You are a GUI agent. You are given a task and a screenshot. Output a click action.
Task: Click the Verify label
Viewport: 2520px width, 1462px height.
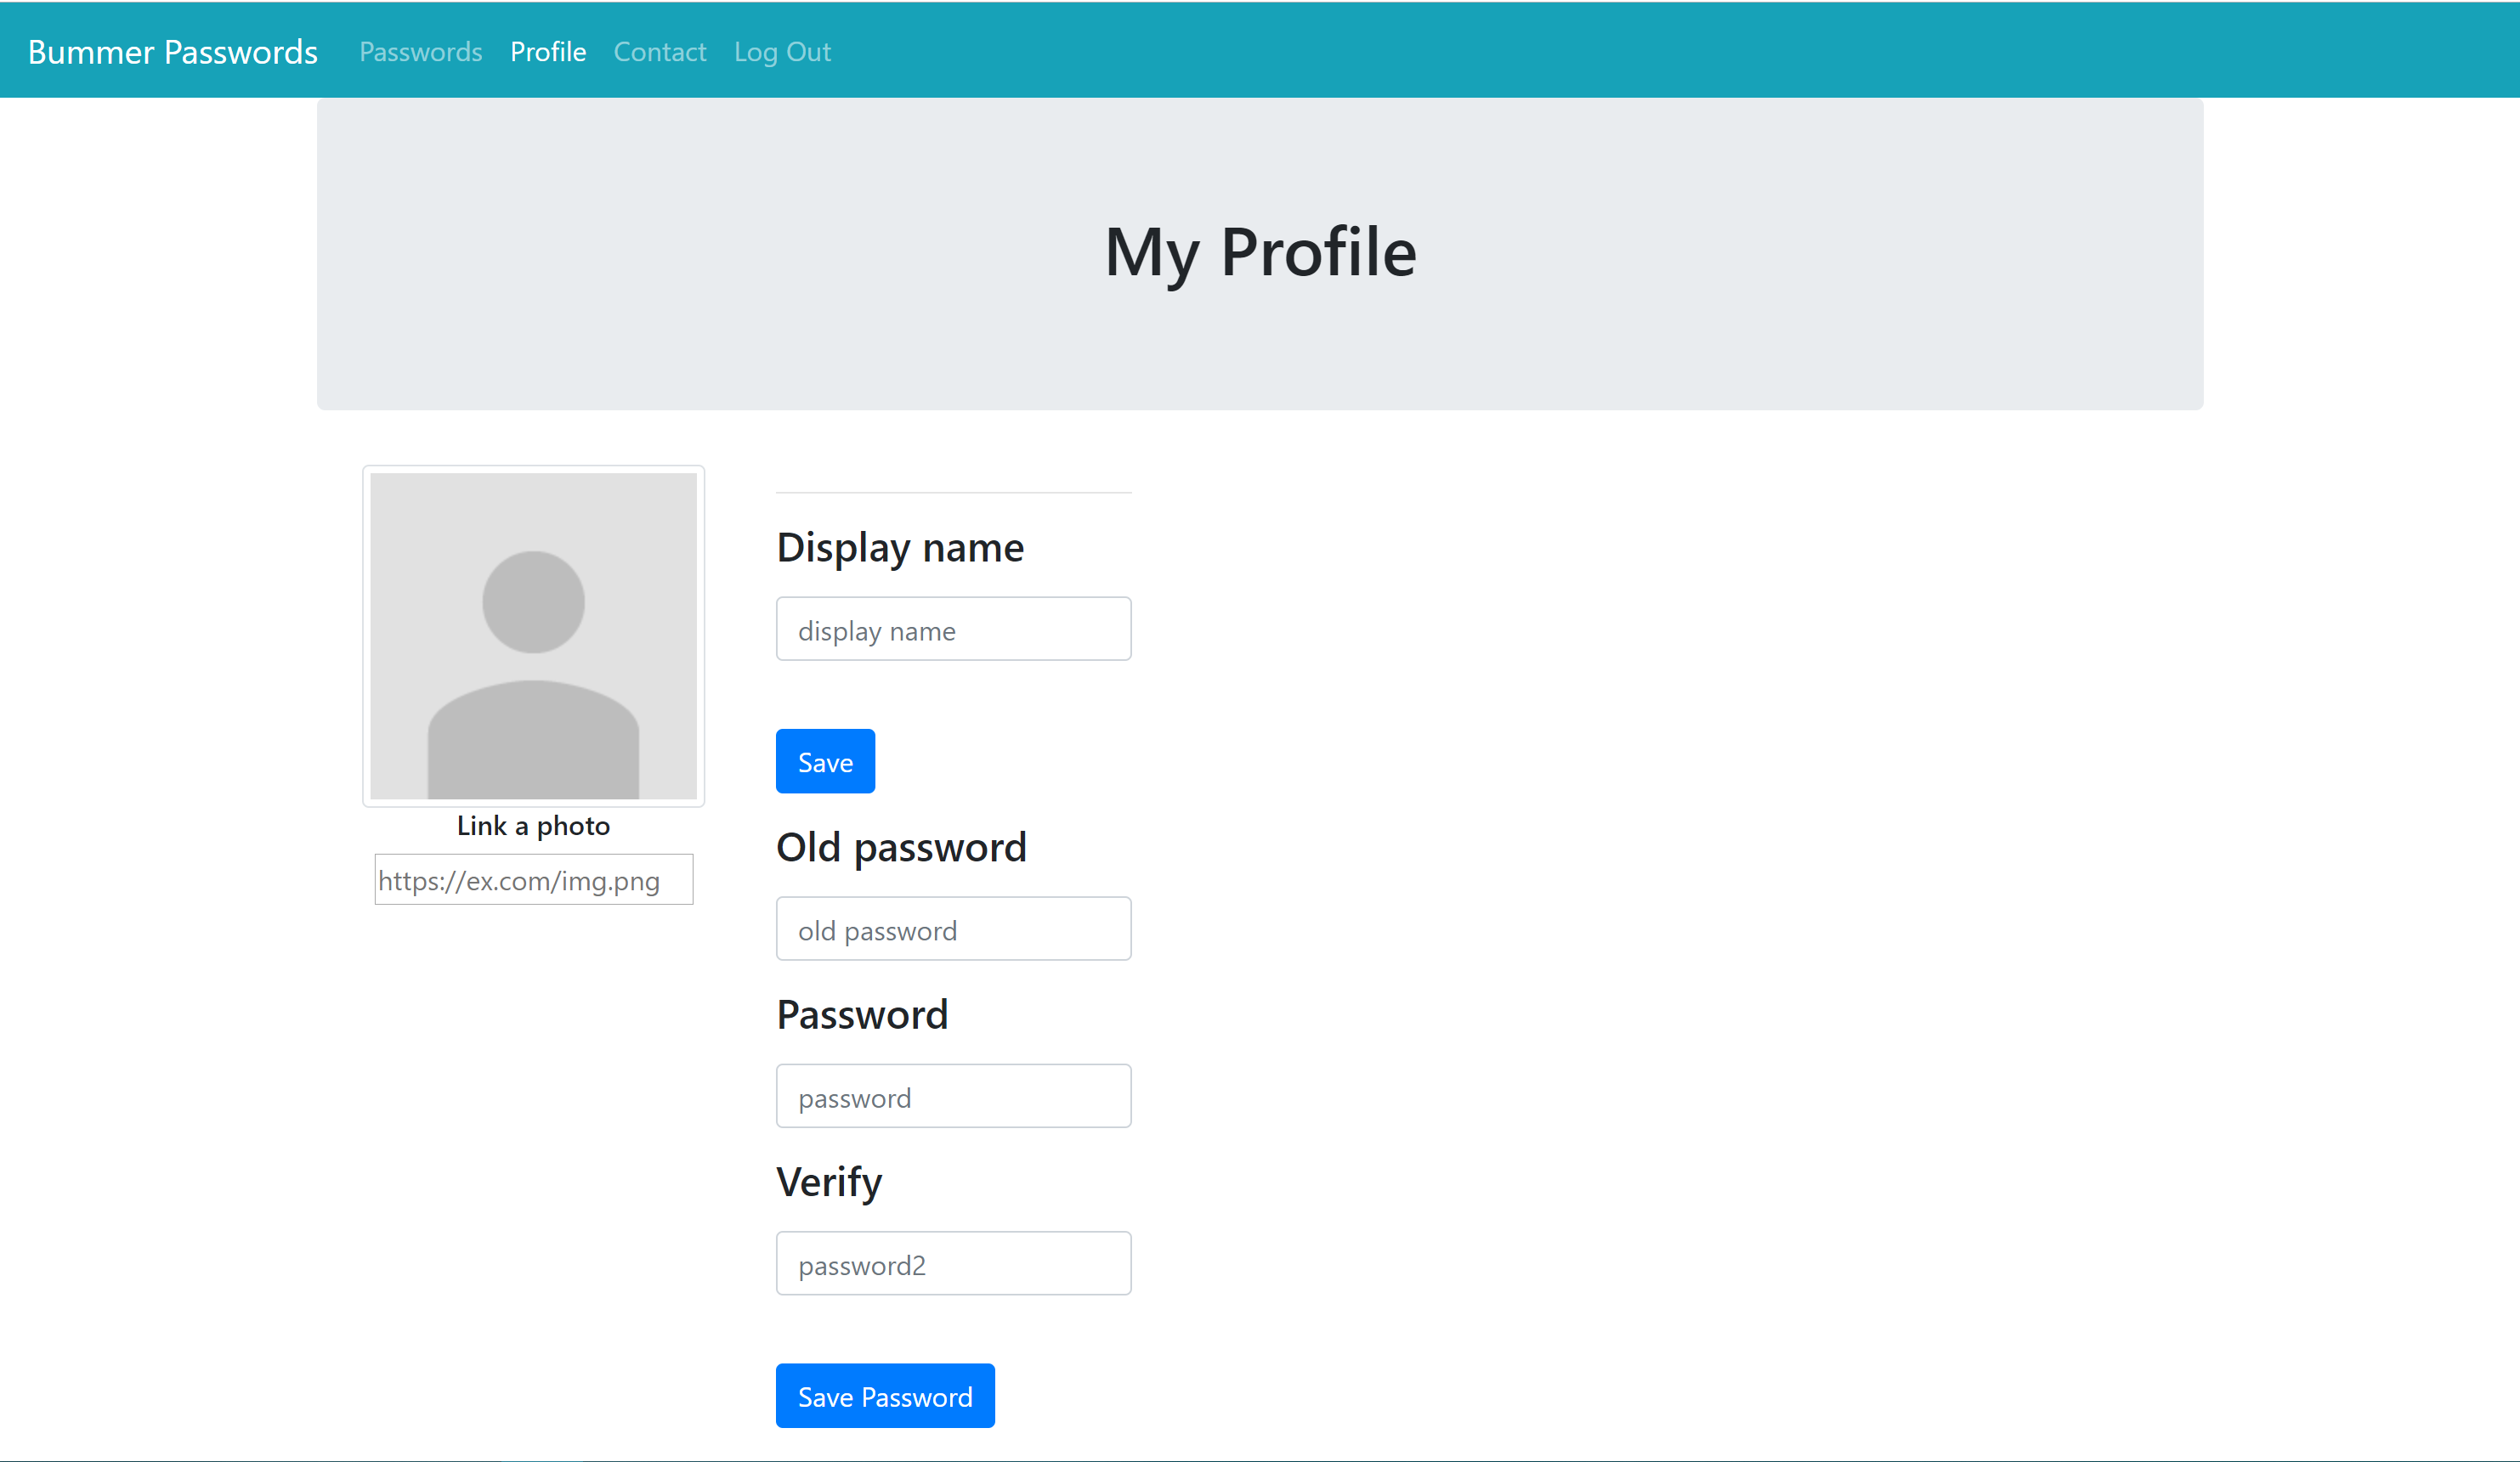(x=830, y=1183)
